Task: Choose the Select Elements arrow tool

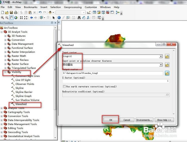Action: [x=54, y=18]
